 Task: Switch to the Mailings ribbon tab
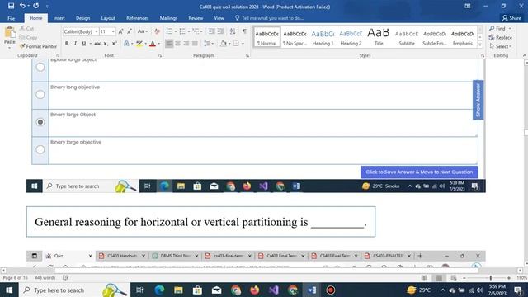[168, 18]
